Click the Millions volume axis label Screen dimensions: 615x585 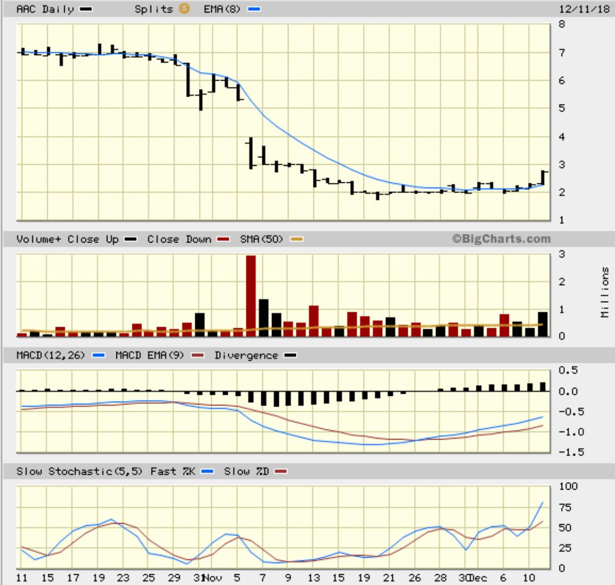[x=606, y=292]
